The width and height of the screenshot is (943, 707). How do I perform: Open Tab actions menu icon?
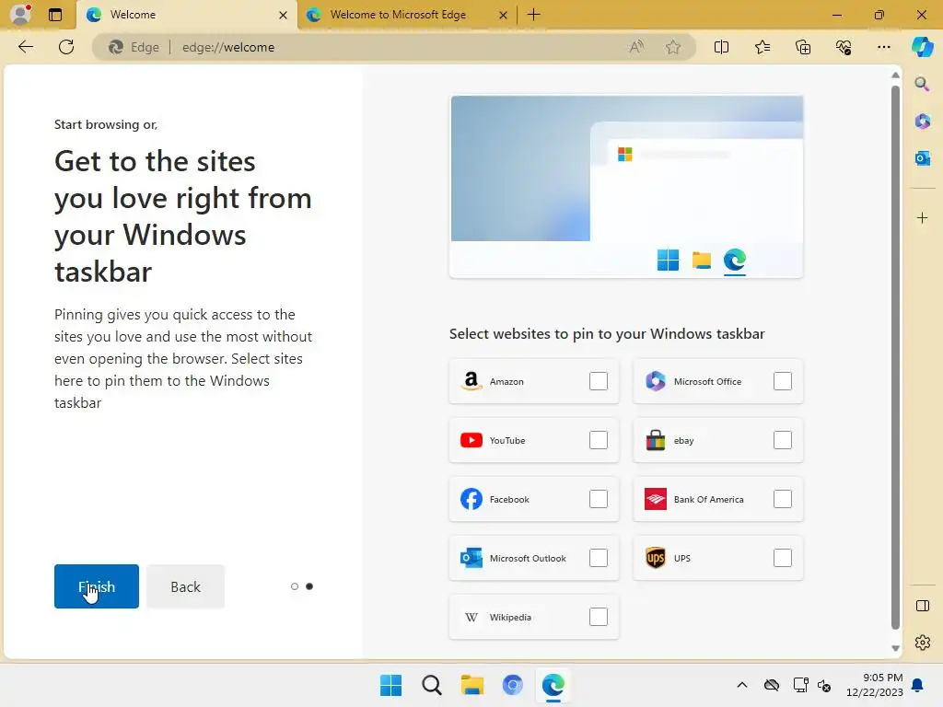[x=54, y=15]
